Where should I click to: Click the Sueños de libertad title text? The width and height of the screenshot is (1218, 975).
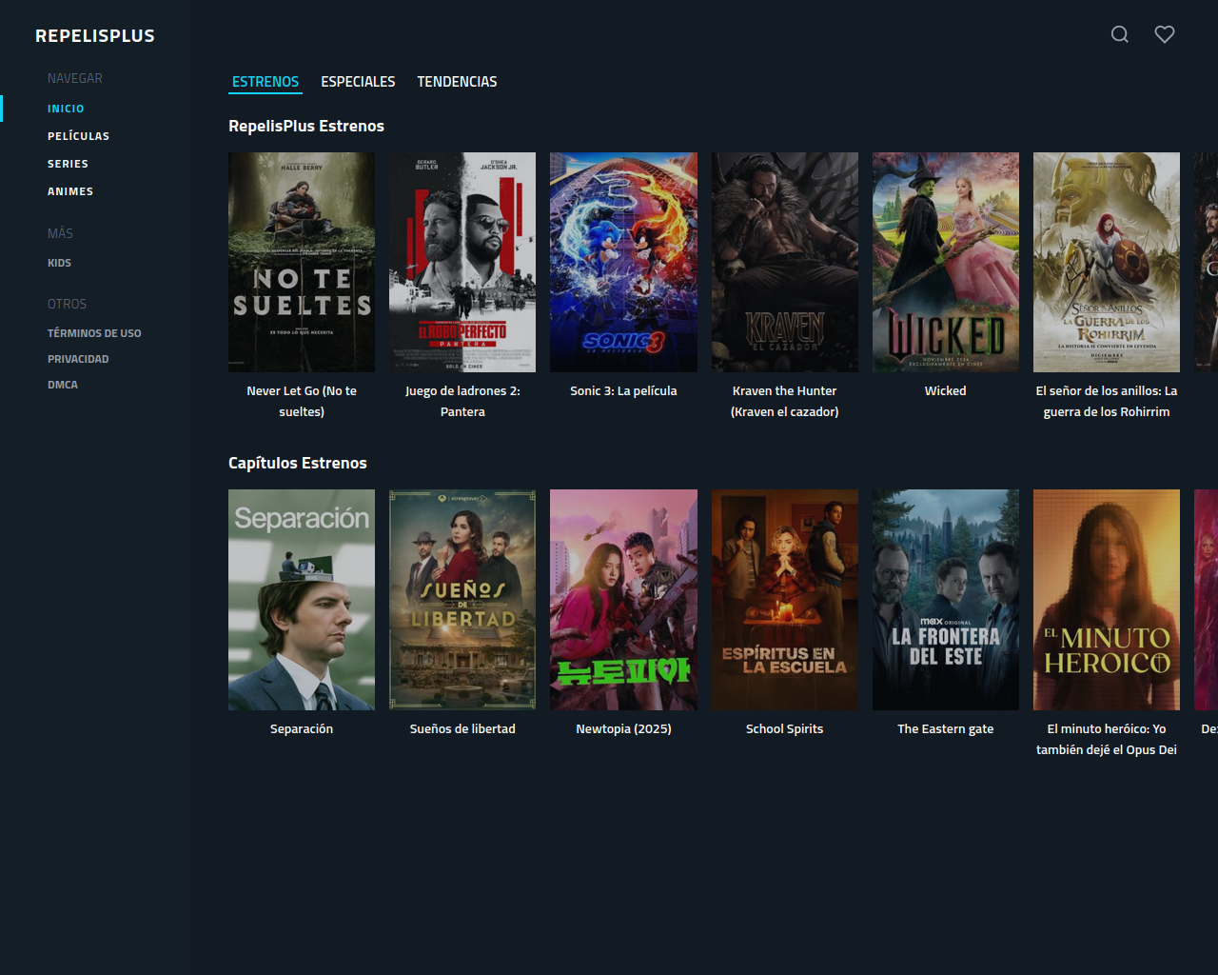[462, 728]
